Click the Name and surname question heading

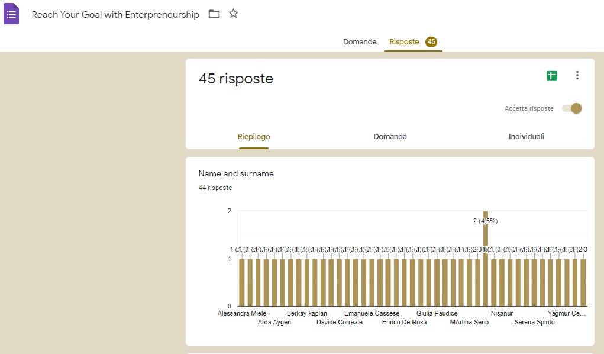(236, 173)
